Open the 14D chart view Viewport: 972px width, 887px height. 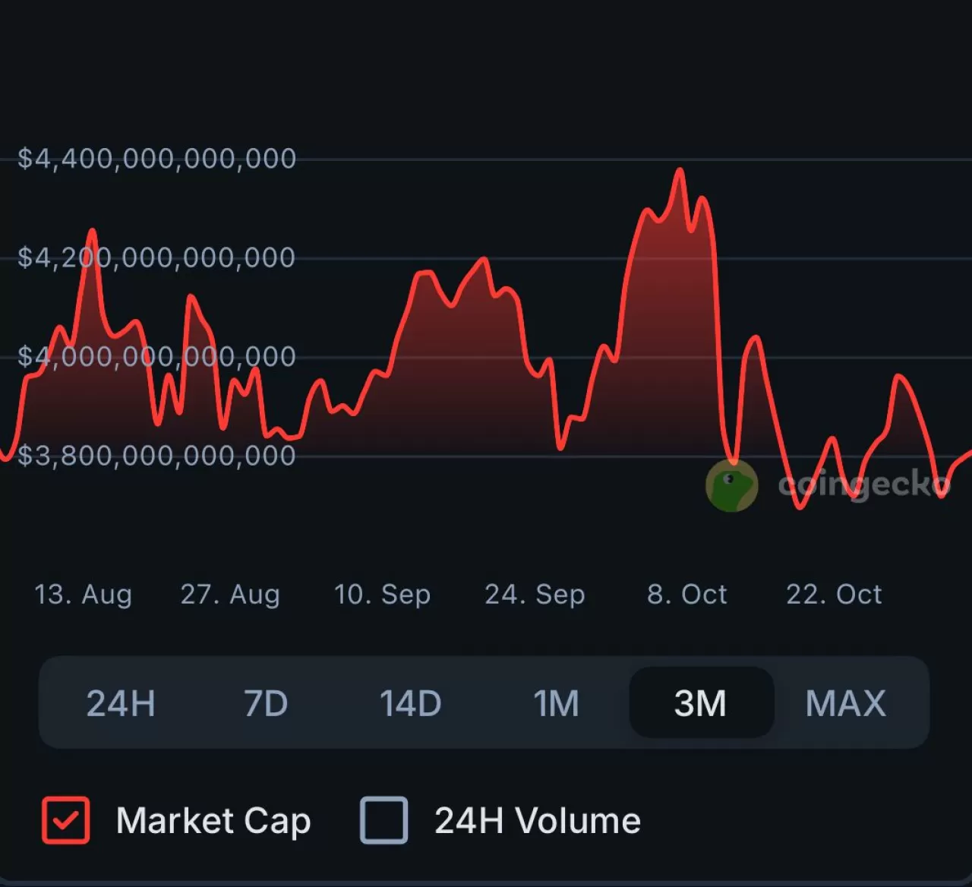(x=410, y=703)
